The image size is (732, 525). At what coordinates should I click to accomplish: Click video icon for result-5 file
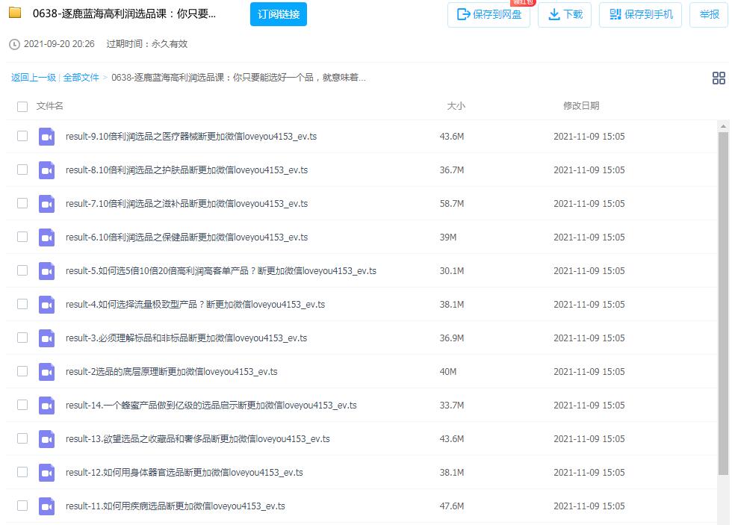(46, 271)
